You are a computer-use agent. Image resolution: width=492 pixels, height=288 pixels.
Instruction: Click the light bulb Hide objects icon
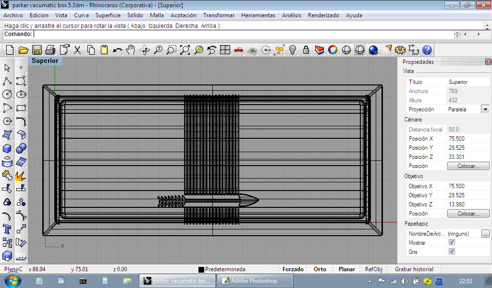293,50
